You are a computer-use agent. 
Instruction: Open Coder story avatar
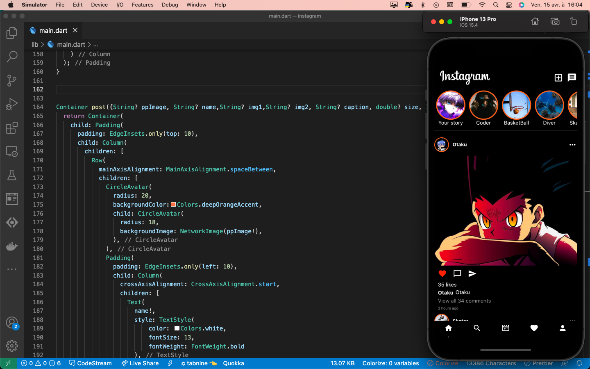[483, 105]
